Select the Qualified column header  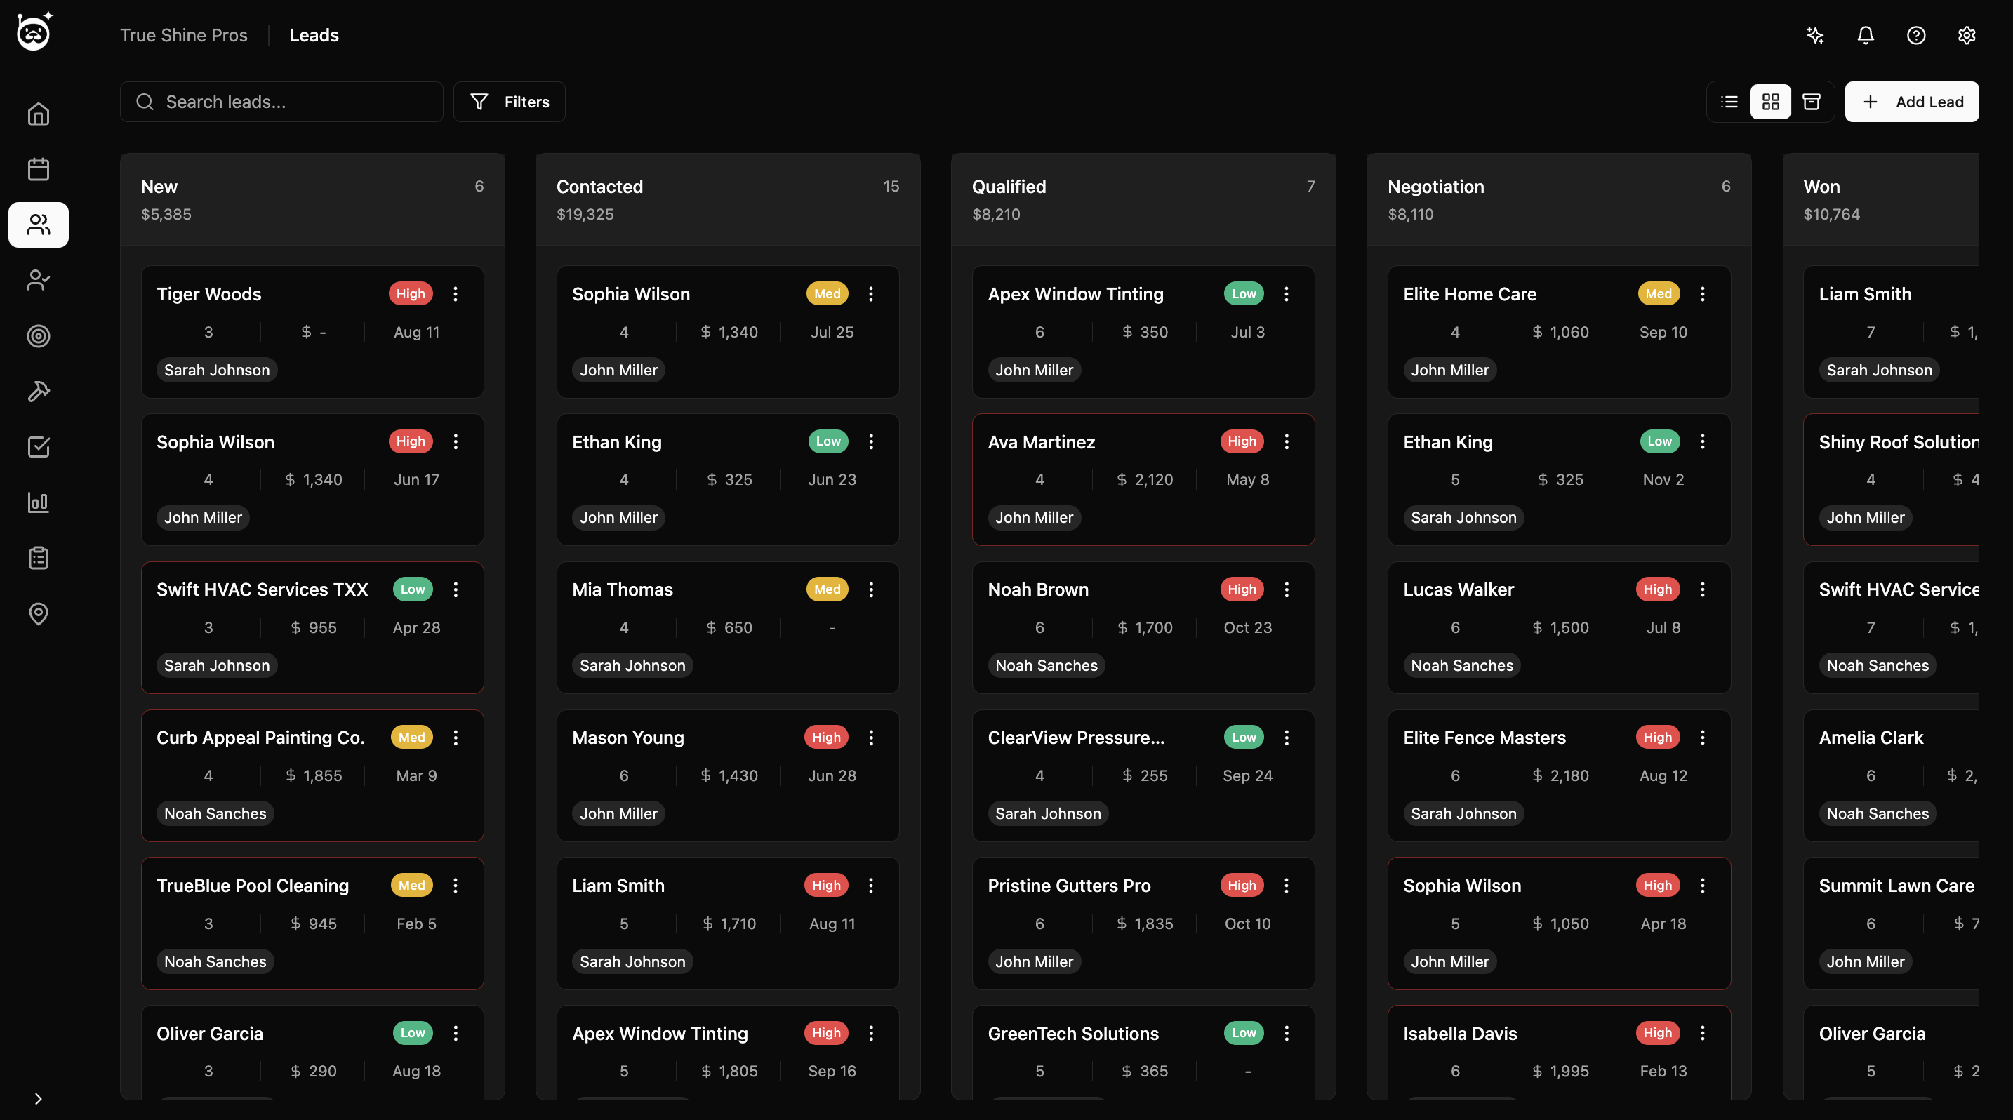pos(1144,200)
